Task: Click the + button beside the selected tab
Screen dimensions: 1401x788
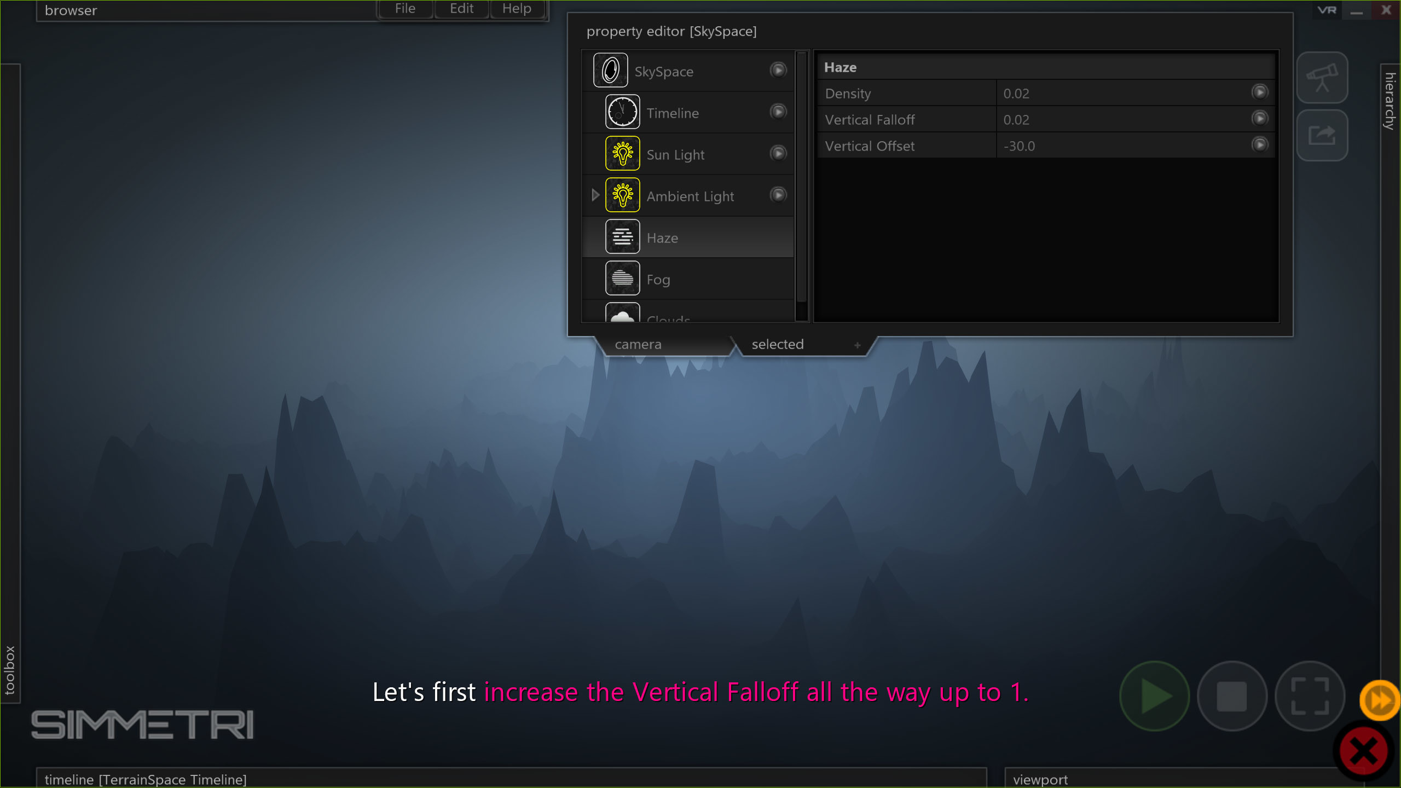Action: point(858,345)
